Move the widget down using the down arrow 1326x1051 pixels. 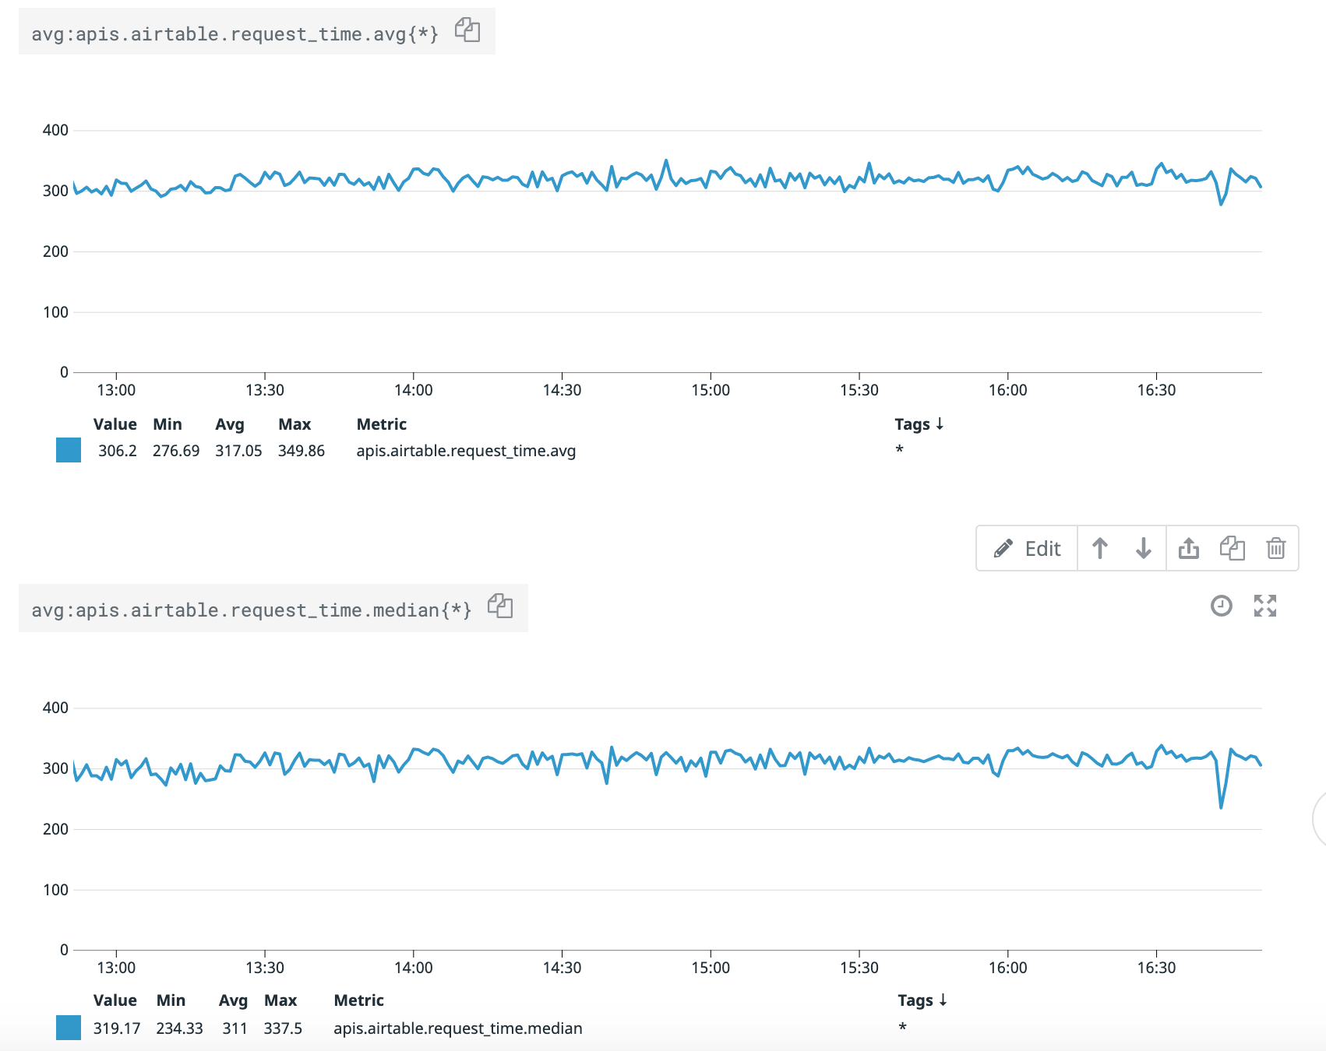click(x=1143, y=548)
